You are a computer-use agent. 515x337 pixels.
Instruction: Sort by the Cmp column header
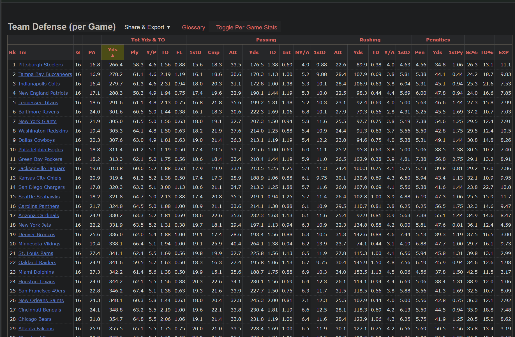point(214,52)
